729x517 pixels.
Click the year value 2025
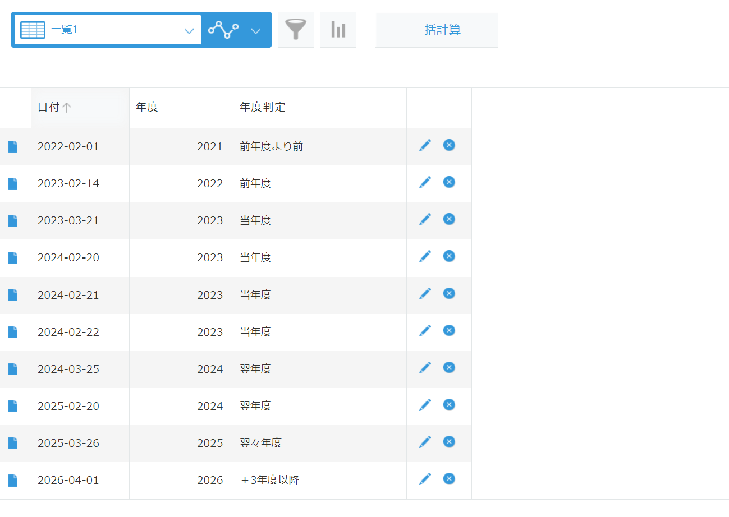(210, 444)
